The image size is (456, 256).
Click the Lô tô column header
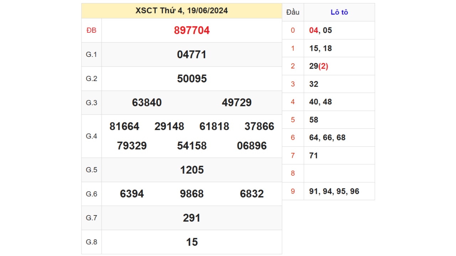click(339, 12)
